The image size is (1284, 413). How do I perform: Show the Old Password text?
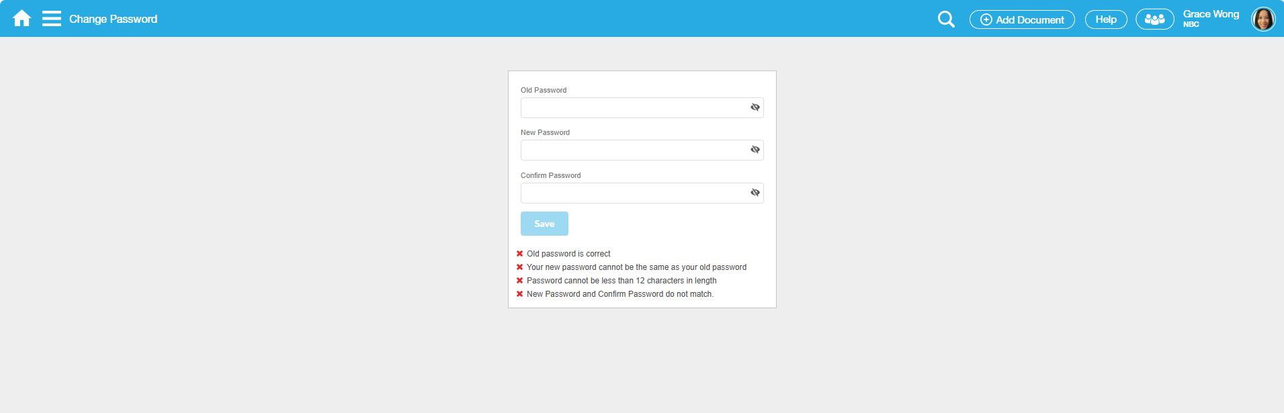[755, 107]
